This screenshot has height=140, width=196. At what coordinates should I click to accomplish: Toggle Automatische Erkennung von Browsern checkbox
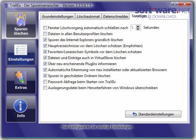(45, 70)
